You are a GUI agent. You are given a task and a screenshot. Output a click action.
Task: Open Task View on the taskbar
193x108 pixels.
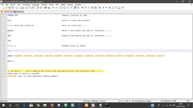17,105
